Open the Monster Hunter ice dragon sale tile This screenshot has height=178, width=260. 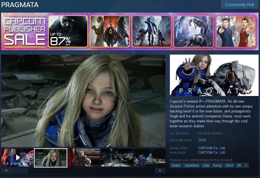(193, 31)
